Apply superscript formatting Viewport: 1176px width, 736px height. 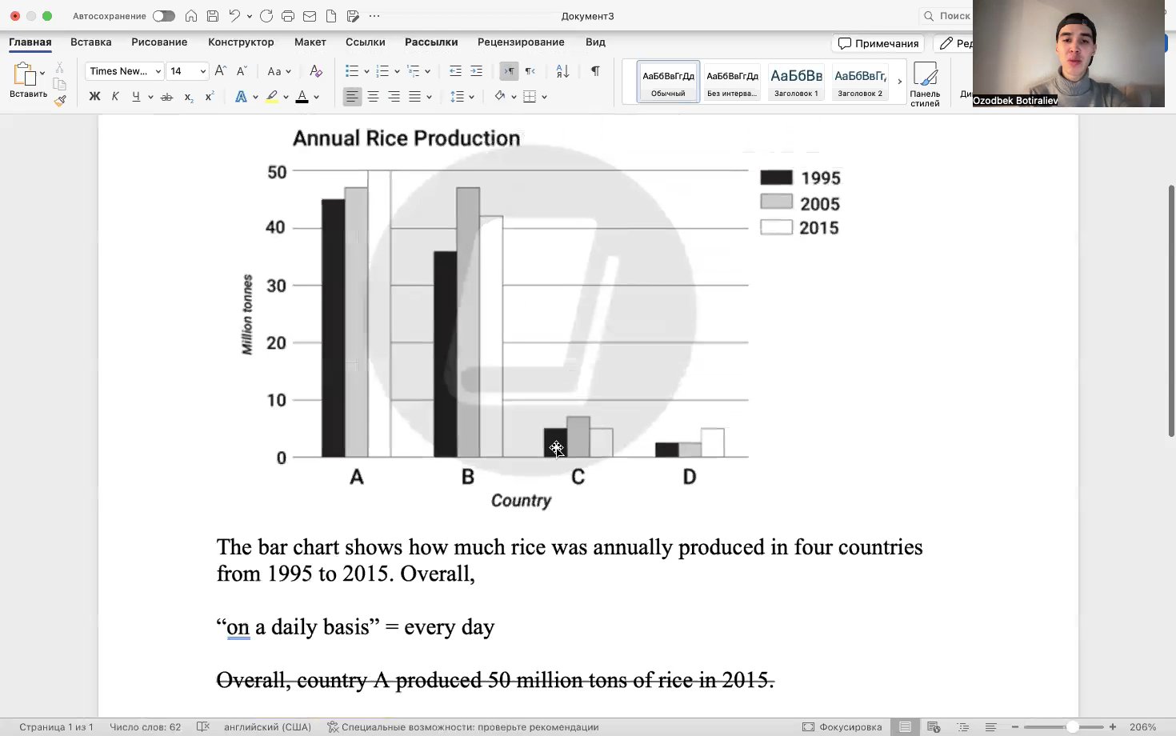[x=209, y=96]
